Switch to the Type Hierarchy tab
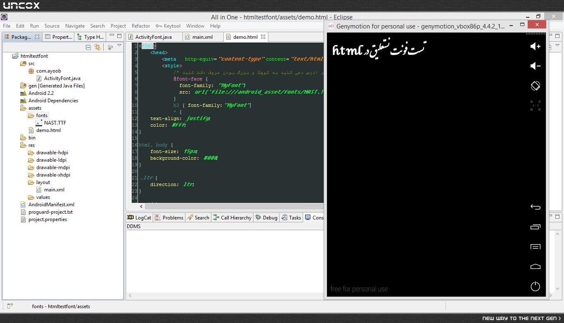Image resolution: width=564 pixels, height=323 pixels. click(90, 37)
